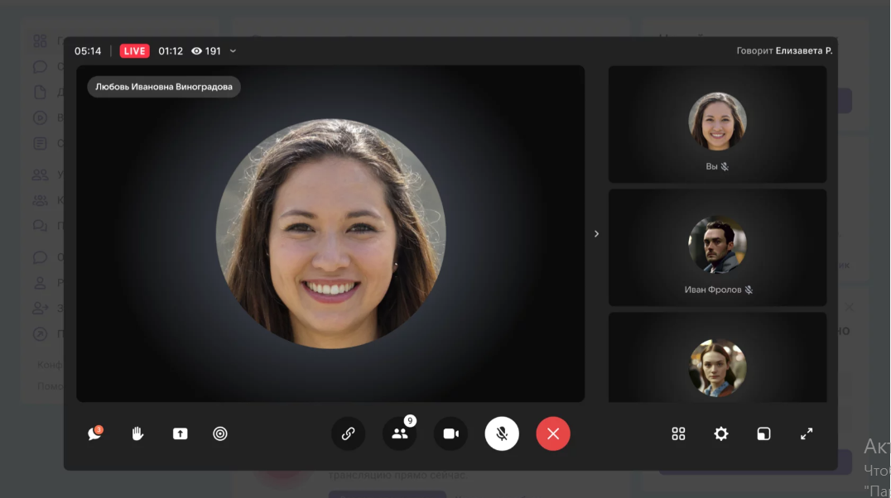
Task: End the call with the red X button
Action: (553, 433)
